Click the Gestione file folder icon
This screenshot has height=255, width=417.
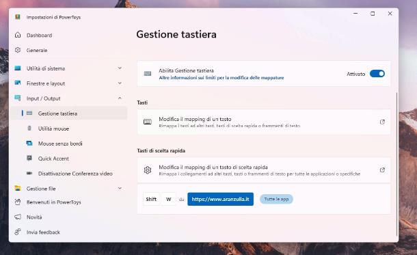click(18, 188)
